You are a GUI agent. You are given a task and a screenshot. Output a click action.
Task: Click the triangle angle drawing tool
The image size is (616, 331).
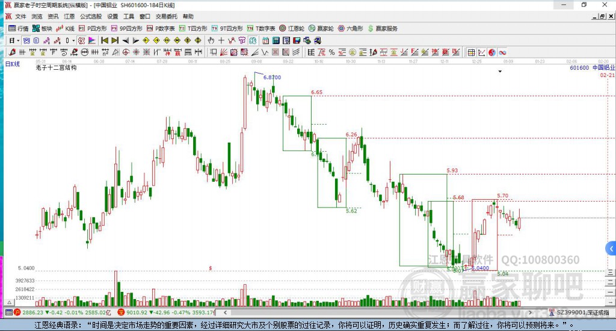pos(115,52)
